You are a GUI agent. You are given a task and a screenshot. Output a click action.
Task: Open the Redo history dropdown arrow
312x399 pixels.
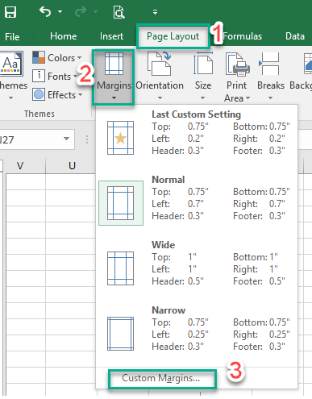pyautogui.click(x=96, y=12)
